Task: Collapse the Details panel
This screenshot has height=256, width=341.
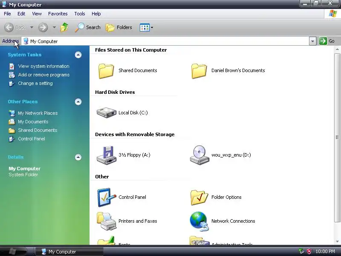Action: 78,157
